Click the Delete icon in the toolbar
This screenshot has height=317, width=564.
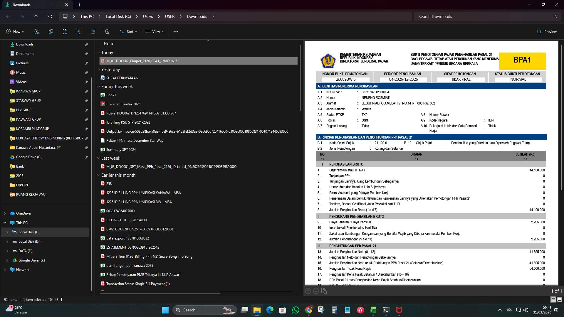pyautogui.click(x=107, y=31)
